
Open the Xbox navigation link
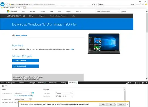[x=51, y=11]
